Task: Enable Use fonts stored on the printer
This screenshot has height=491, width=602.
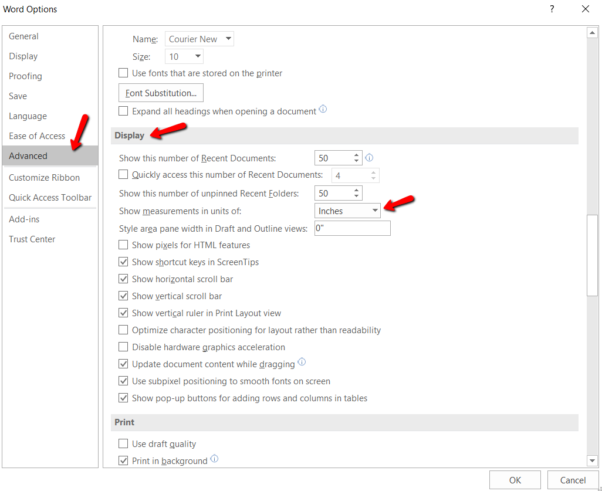Action: coord(123,73)
